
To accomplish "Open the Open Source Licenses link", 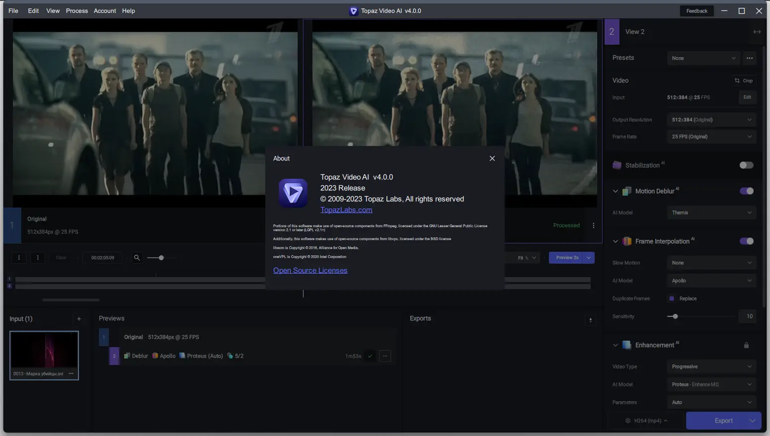I will [310, 271].
